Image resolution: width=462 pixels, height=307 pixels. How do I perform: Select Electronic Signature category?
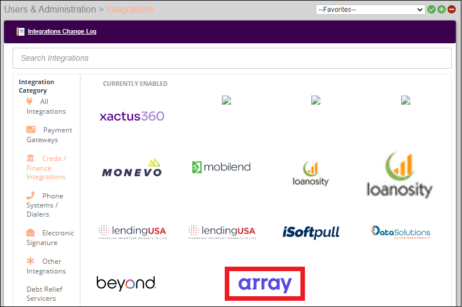[x=50, y=238]
